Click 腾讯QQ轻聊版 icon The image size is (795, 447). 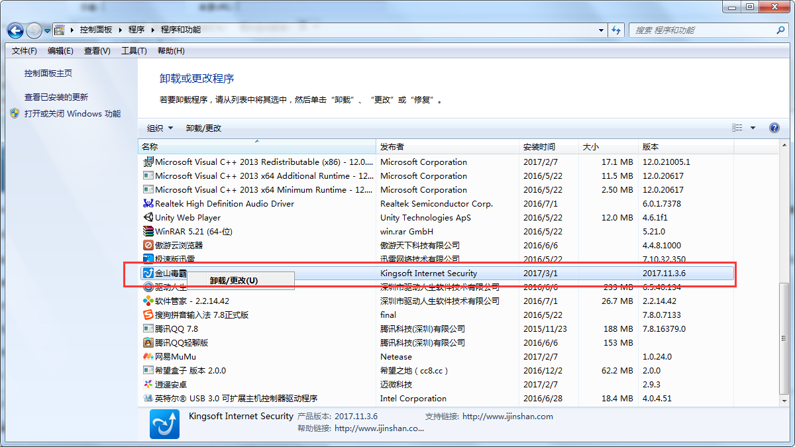coord(148,342)
